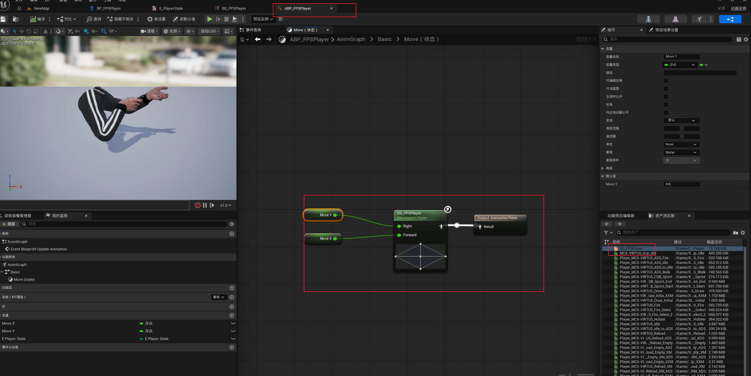Switch to BP_FPSPlayer tab
Screen dimensions: 751x376
[109, 9]
